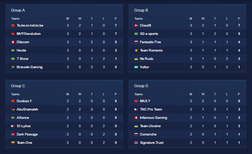
Task: Click the flag icon next to TNC Pro Team
Action: (x=136, y=109)
